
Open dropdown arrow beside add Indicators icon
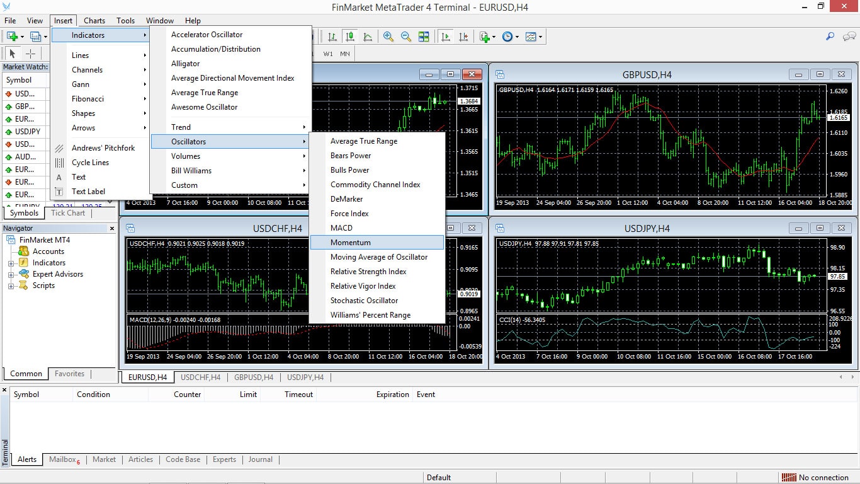[x=494, y=37]
